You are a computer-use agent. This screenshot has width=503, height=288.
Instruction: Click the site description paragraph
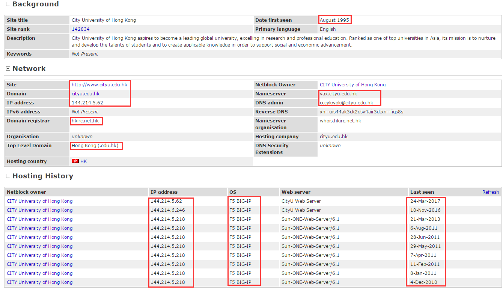click(283, 42)
